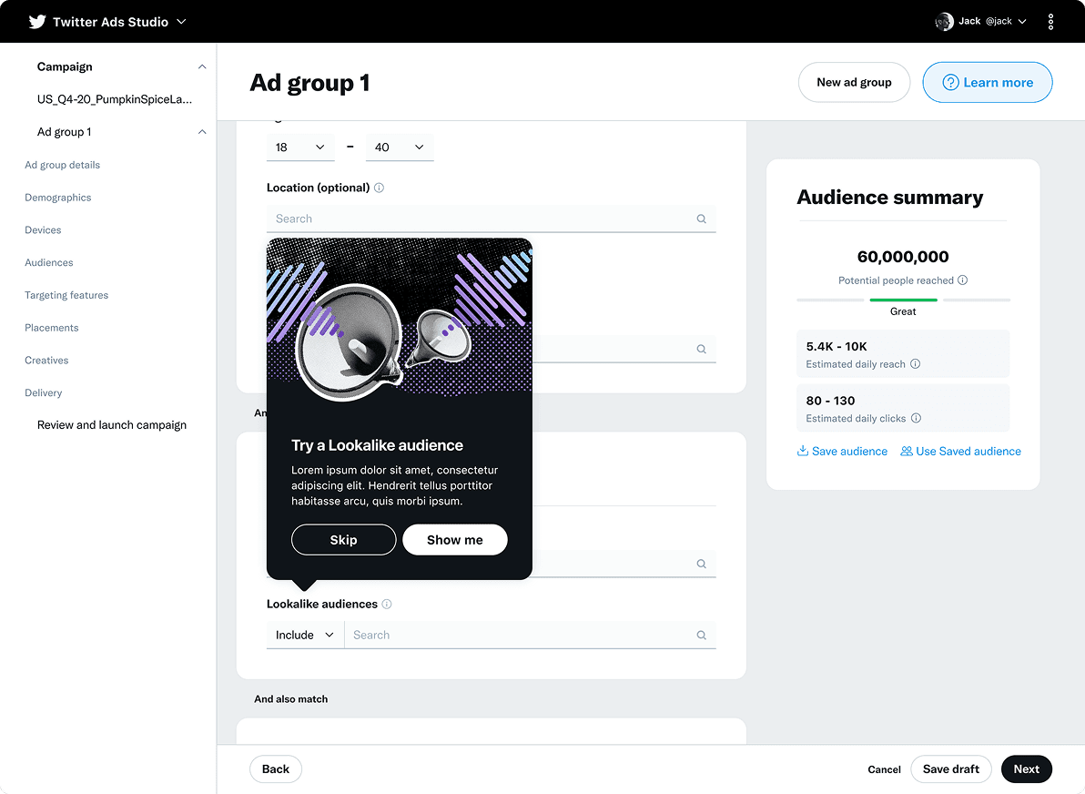Screen dimensions: 1085x794
Task: Open the overflow menu in top bar
Action: click(x=1051, y=20)
